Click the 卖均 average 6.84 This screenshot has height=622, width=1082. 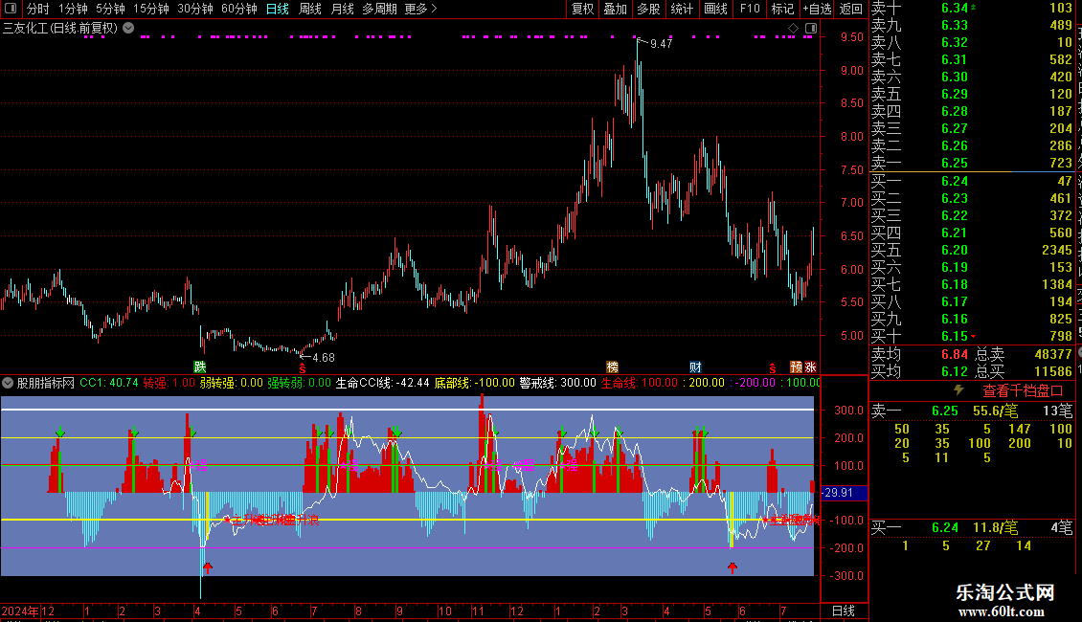click(955, 354)
